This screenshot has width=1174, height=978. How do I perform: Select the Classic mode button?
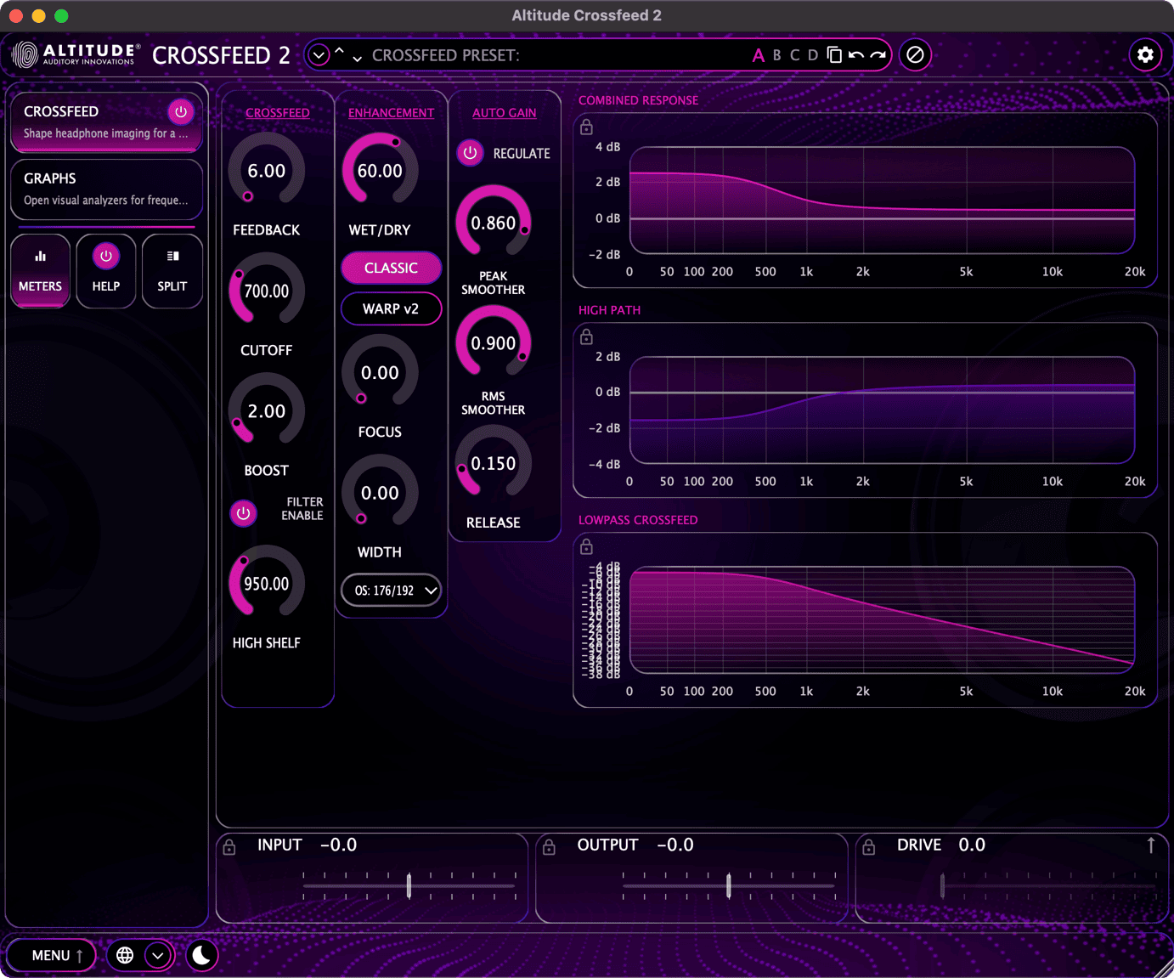[x=391, y=268]
